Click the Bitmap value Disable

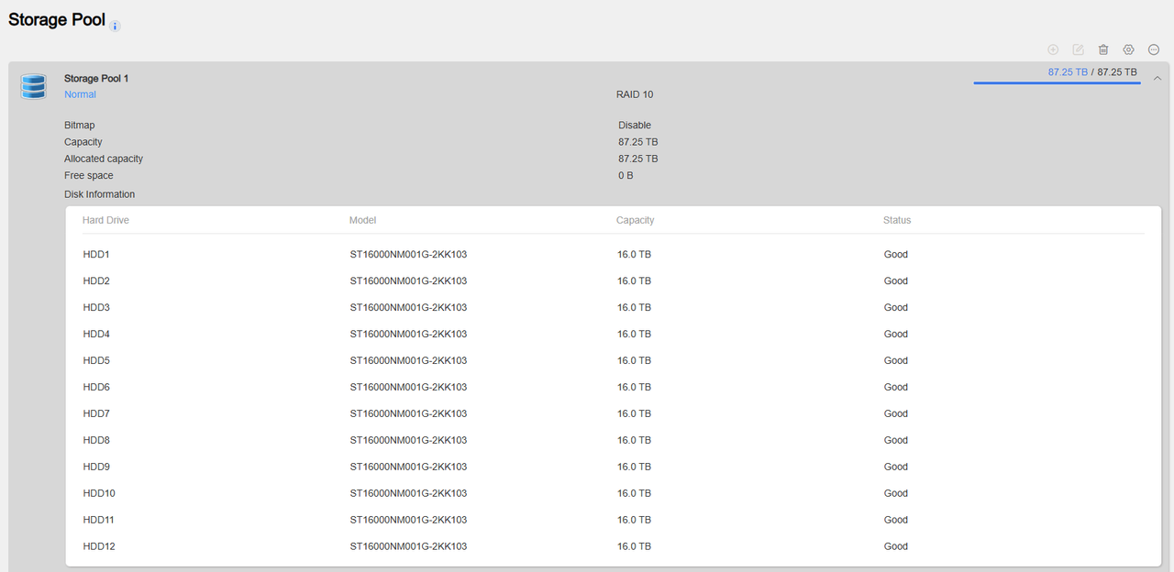pyautogui.click(x=635, y=125)
